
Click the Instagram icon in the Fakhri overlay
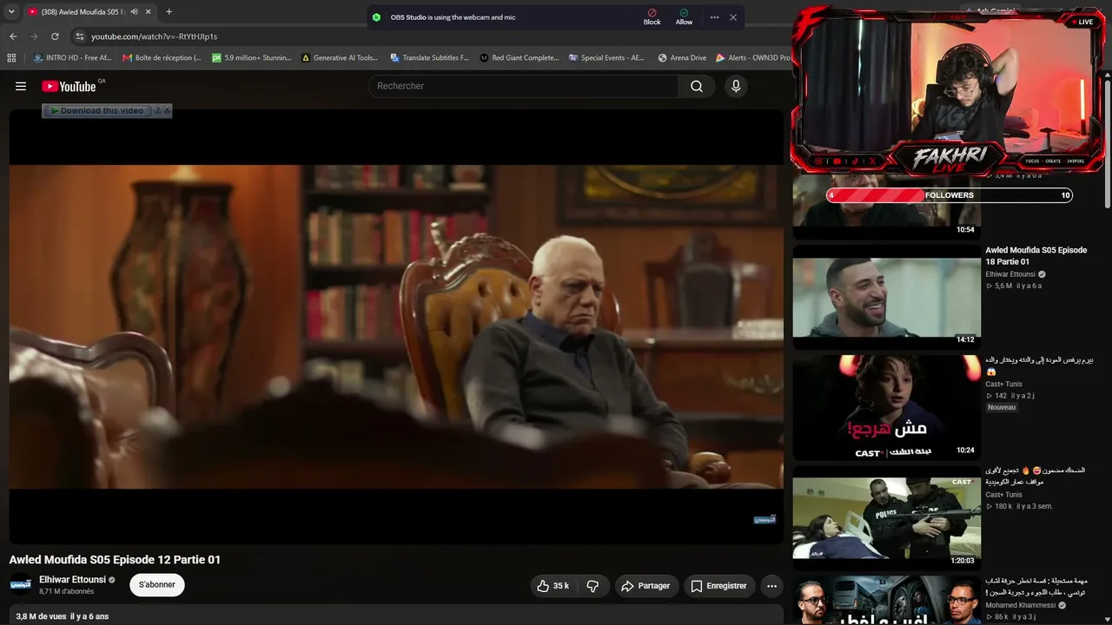click(x=818, y=161)
